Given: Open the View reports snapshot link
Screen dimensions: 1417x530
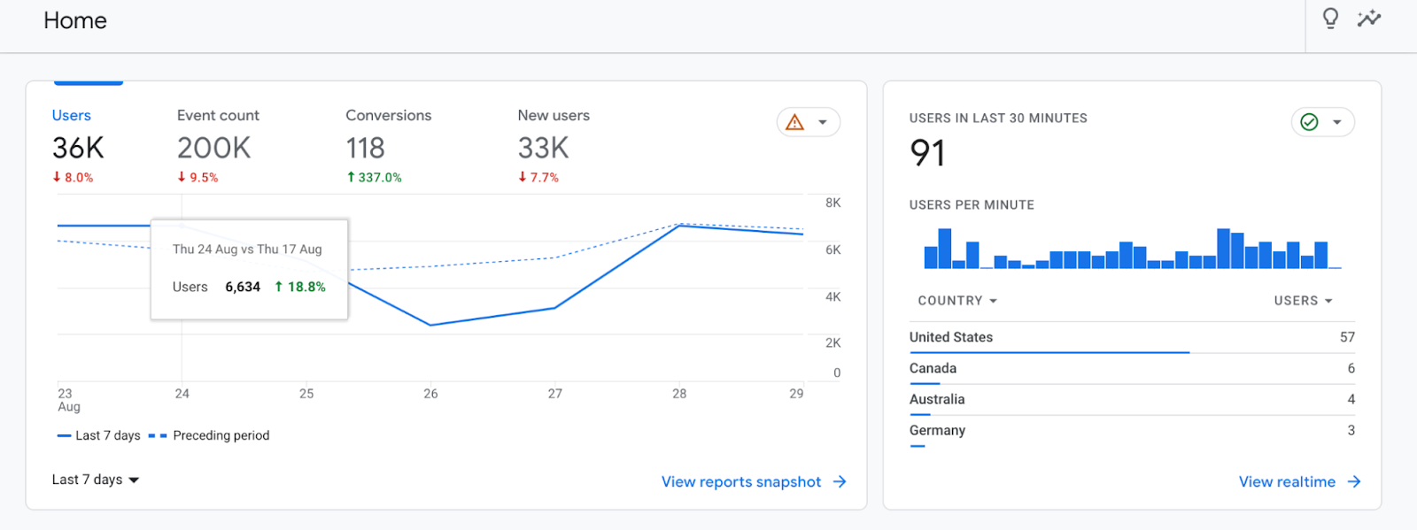Looking at the screenshot, I should (741, 481).
